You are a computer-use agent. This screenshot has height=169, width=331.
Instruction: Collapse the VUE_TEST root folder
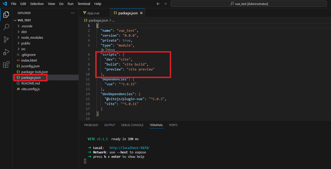(x=46, y=20)
